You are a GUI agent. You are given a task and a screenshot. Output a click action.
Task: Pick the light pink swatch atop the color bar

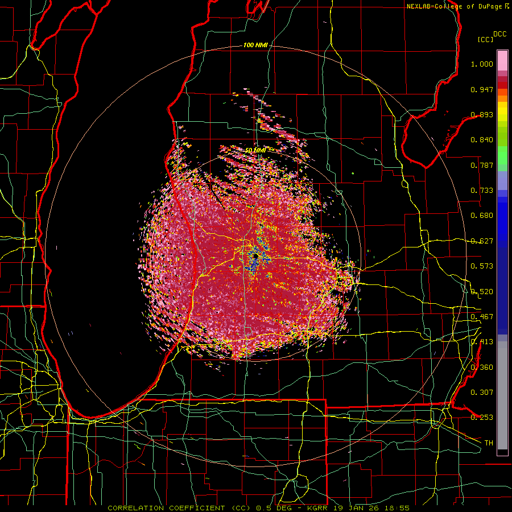pos(502,61)
